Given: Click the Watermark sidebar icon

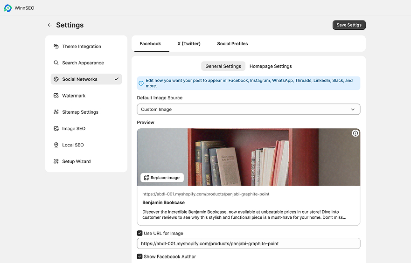Looking at the screenshot, I should 56,96.
